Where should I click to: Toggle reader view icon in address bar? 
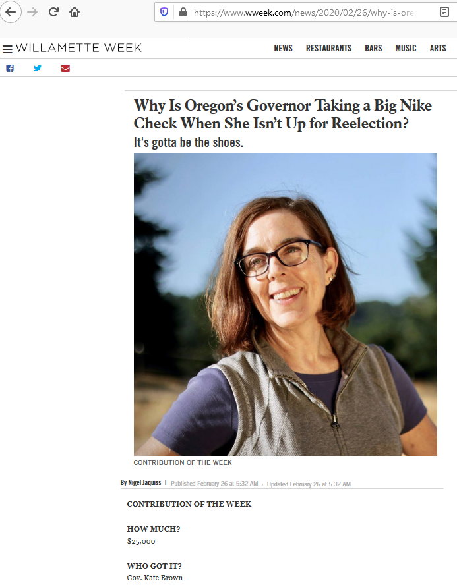(x=444, y=12)
